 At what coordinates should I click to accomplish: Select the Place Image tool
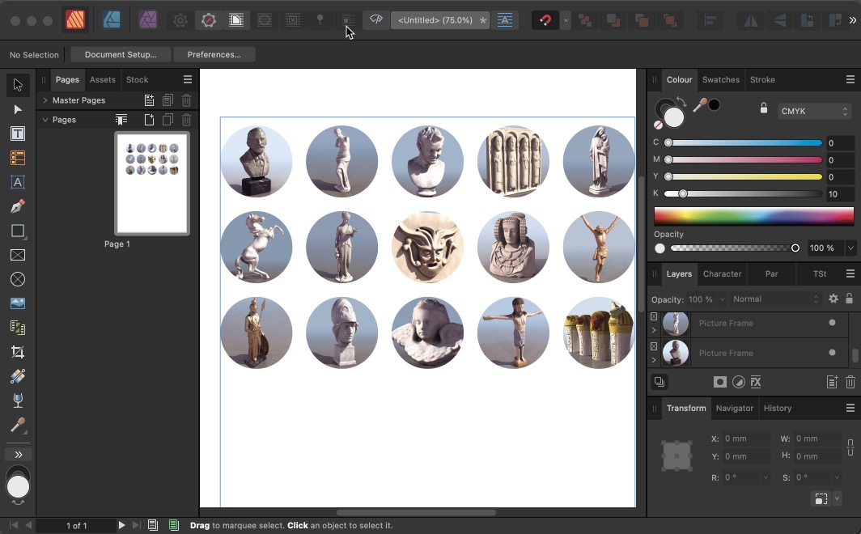(x=18, y=303)
